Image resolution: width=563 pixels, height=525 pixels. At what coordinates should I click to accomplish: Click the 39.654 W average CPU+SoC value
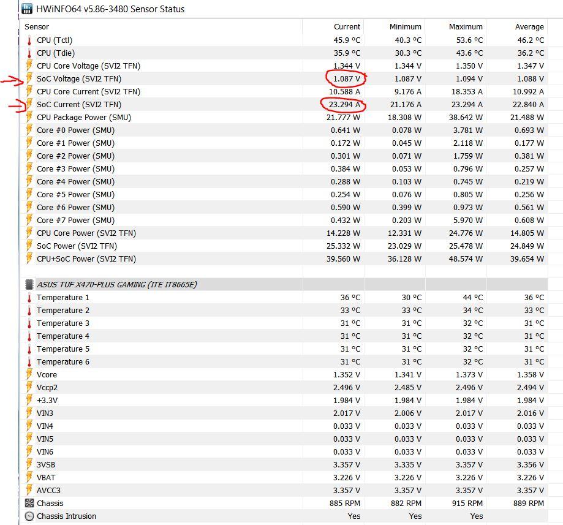527,259
